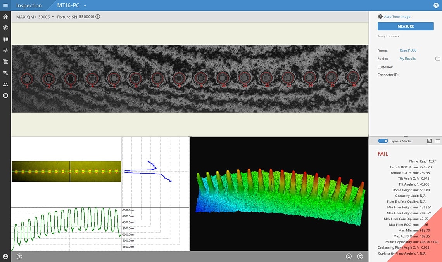Select the Inspection tab title
Image resolution: width=442 pixels, height=262 pixels.
tap(29, 5)
